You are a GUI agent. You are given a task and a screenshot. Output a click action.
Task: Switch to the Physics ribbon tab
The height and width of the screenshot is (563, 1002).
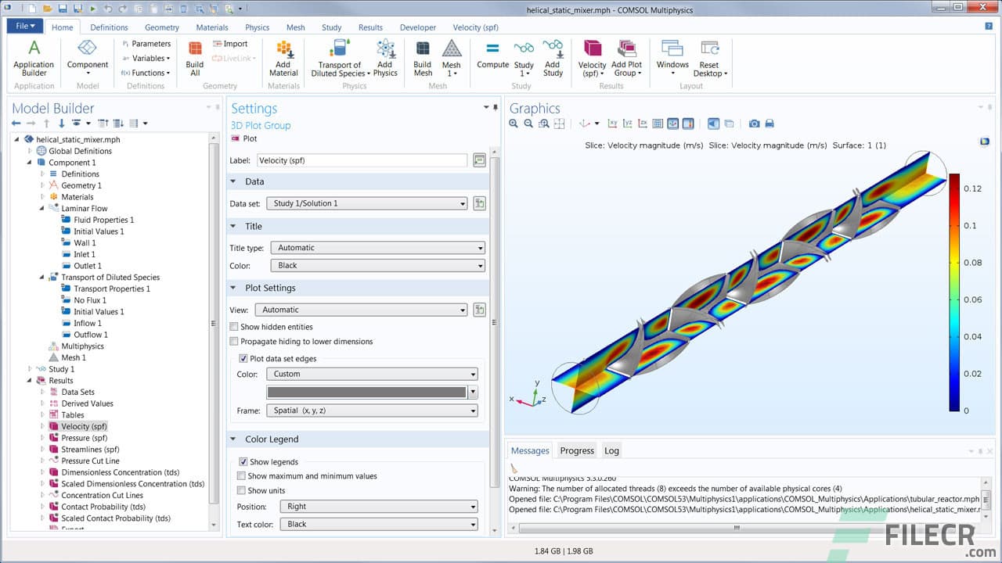click(257, 27)
